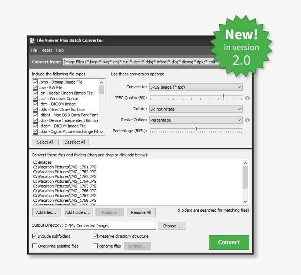Open the Reset menu
The height and width of the screenshot is (275, 301).
(x=47, y=50)
